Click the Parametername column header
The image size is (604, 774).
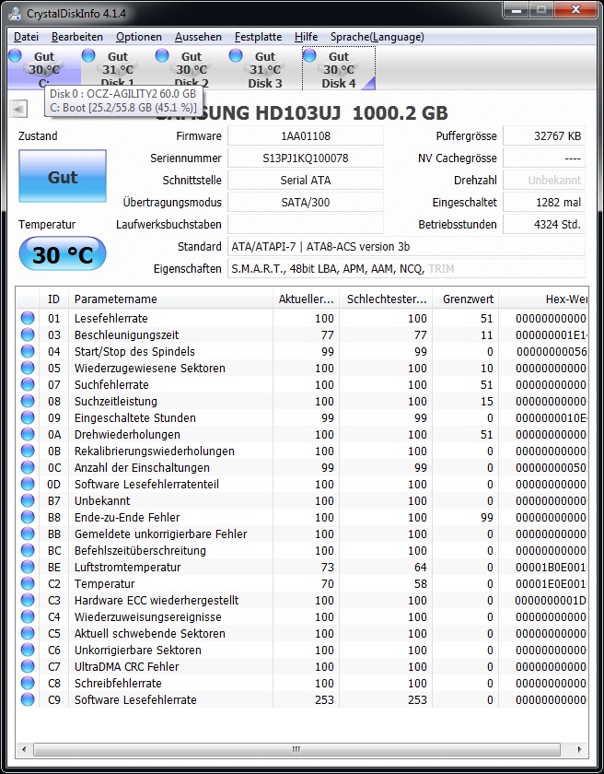[x=170, y=299]
